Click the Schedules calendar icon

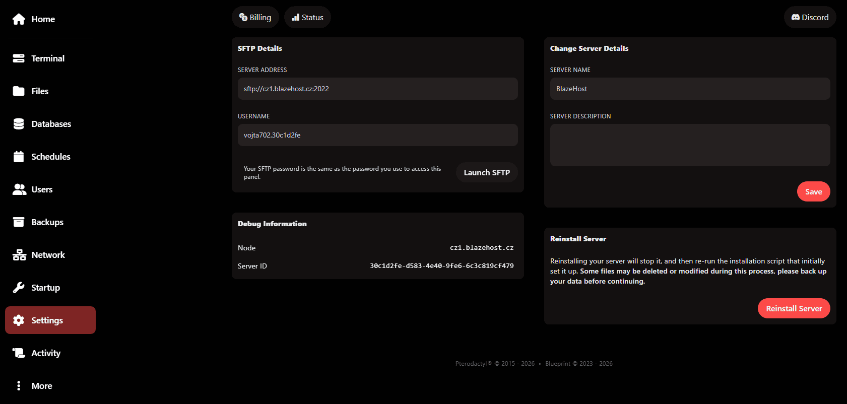[19, 157]
